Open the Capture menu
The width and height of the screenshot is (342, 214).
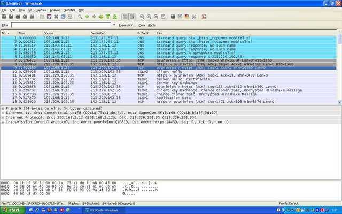pyautogui.click(x=41, y=10)
